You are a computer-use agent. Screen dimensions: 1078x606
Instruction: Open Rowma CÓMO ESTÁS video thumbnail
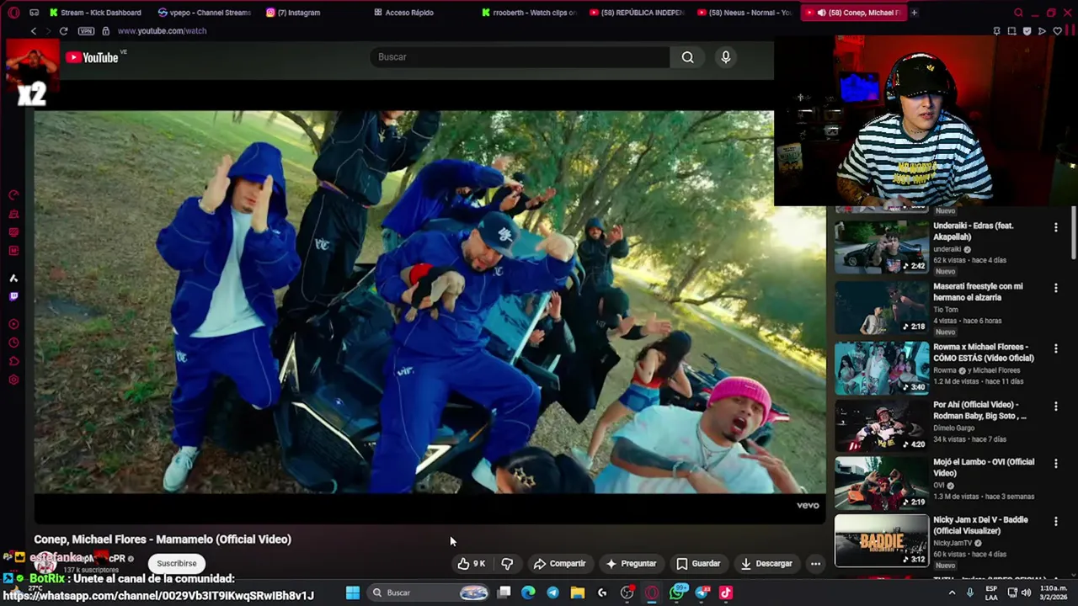[x=882, y=368]
